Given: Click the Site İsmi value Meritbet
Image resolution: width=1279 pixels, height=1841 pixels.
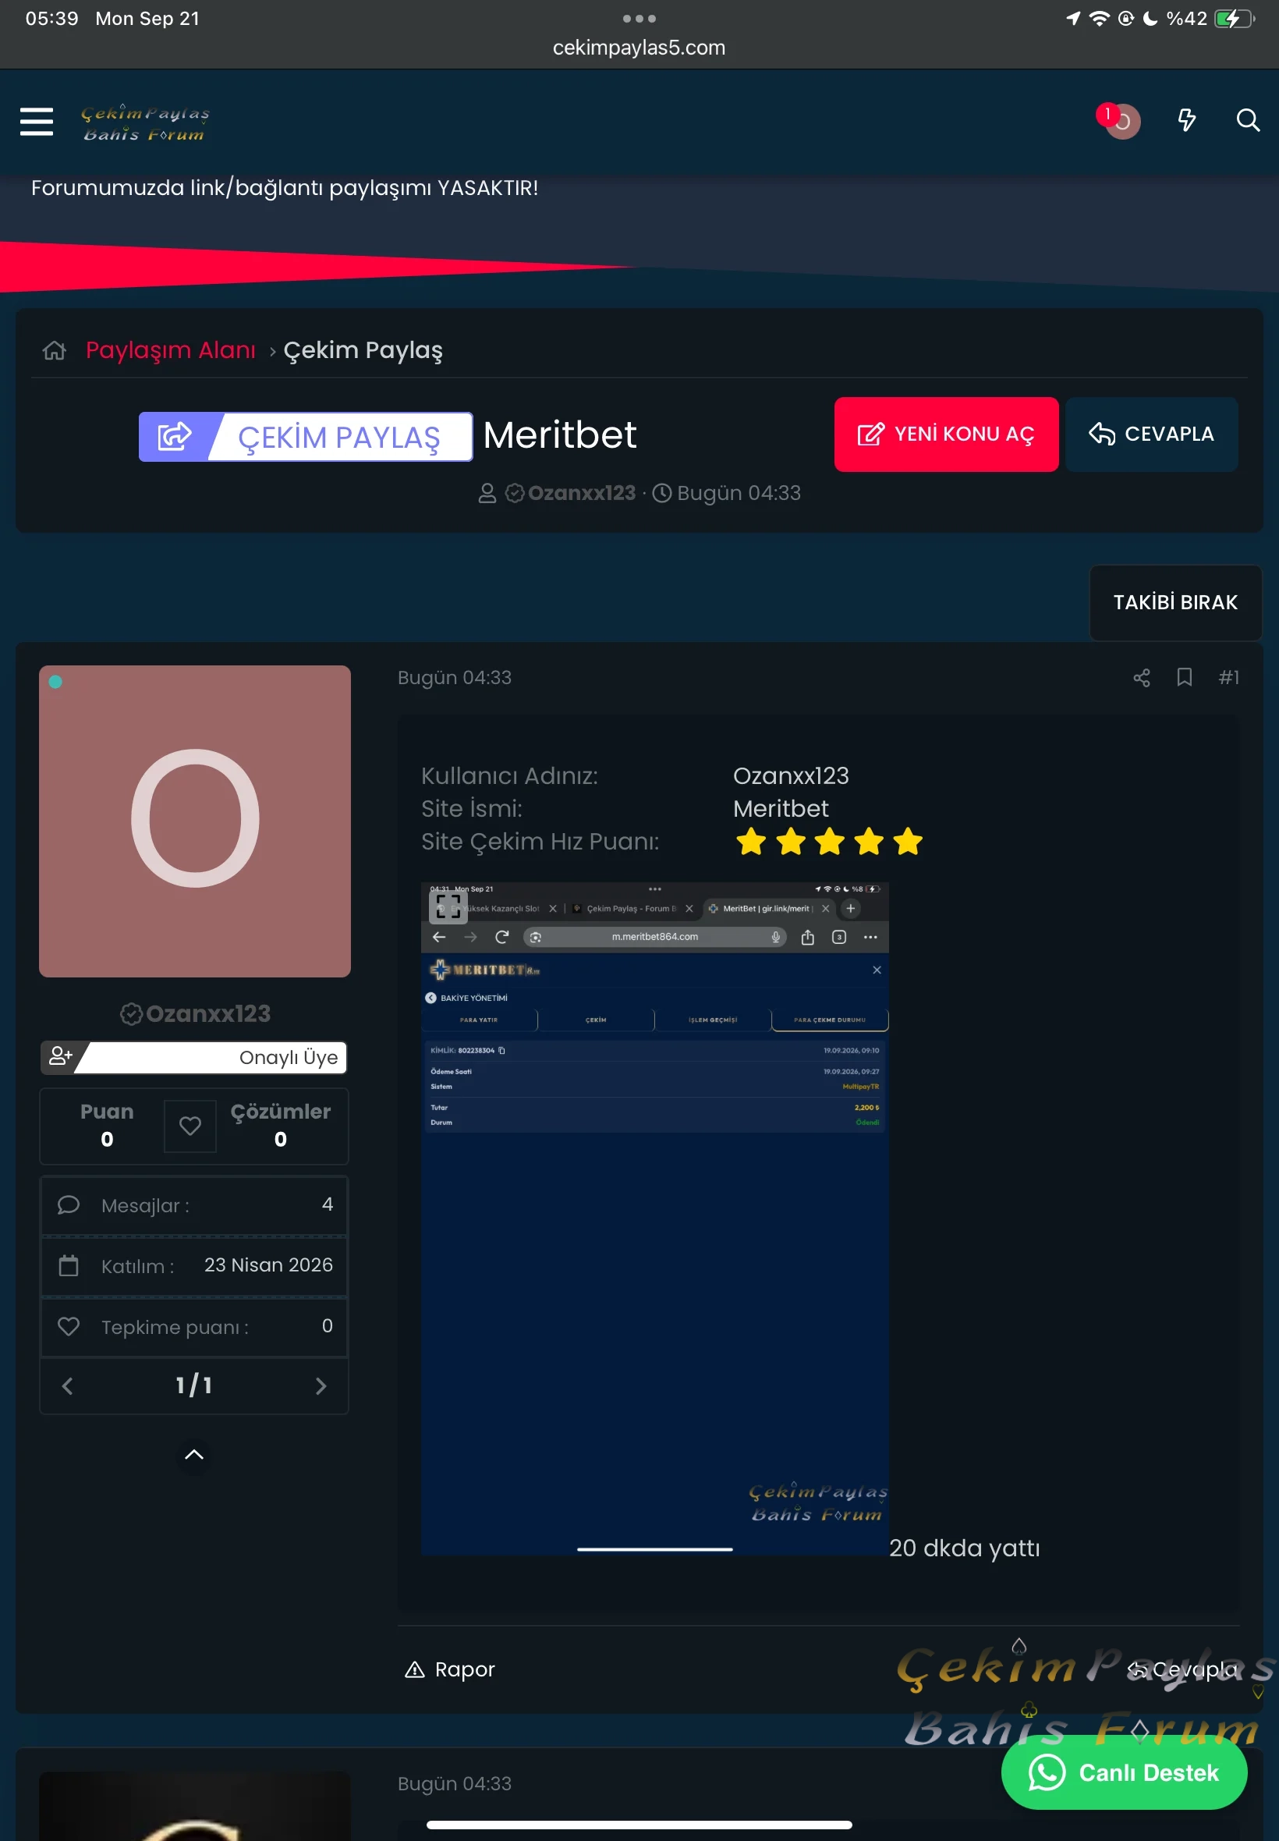Looking at the screenshot, I should click(x=781, y=809).
